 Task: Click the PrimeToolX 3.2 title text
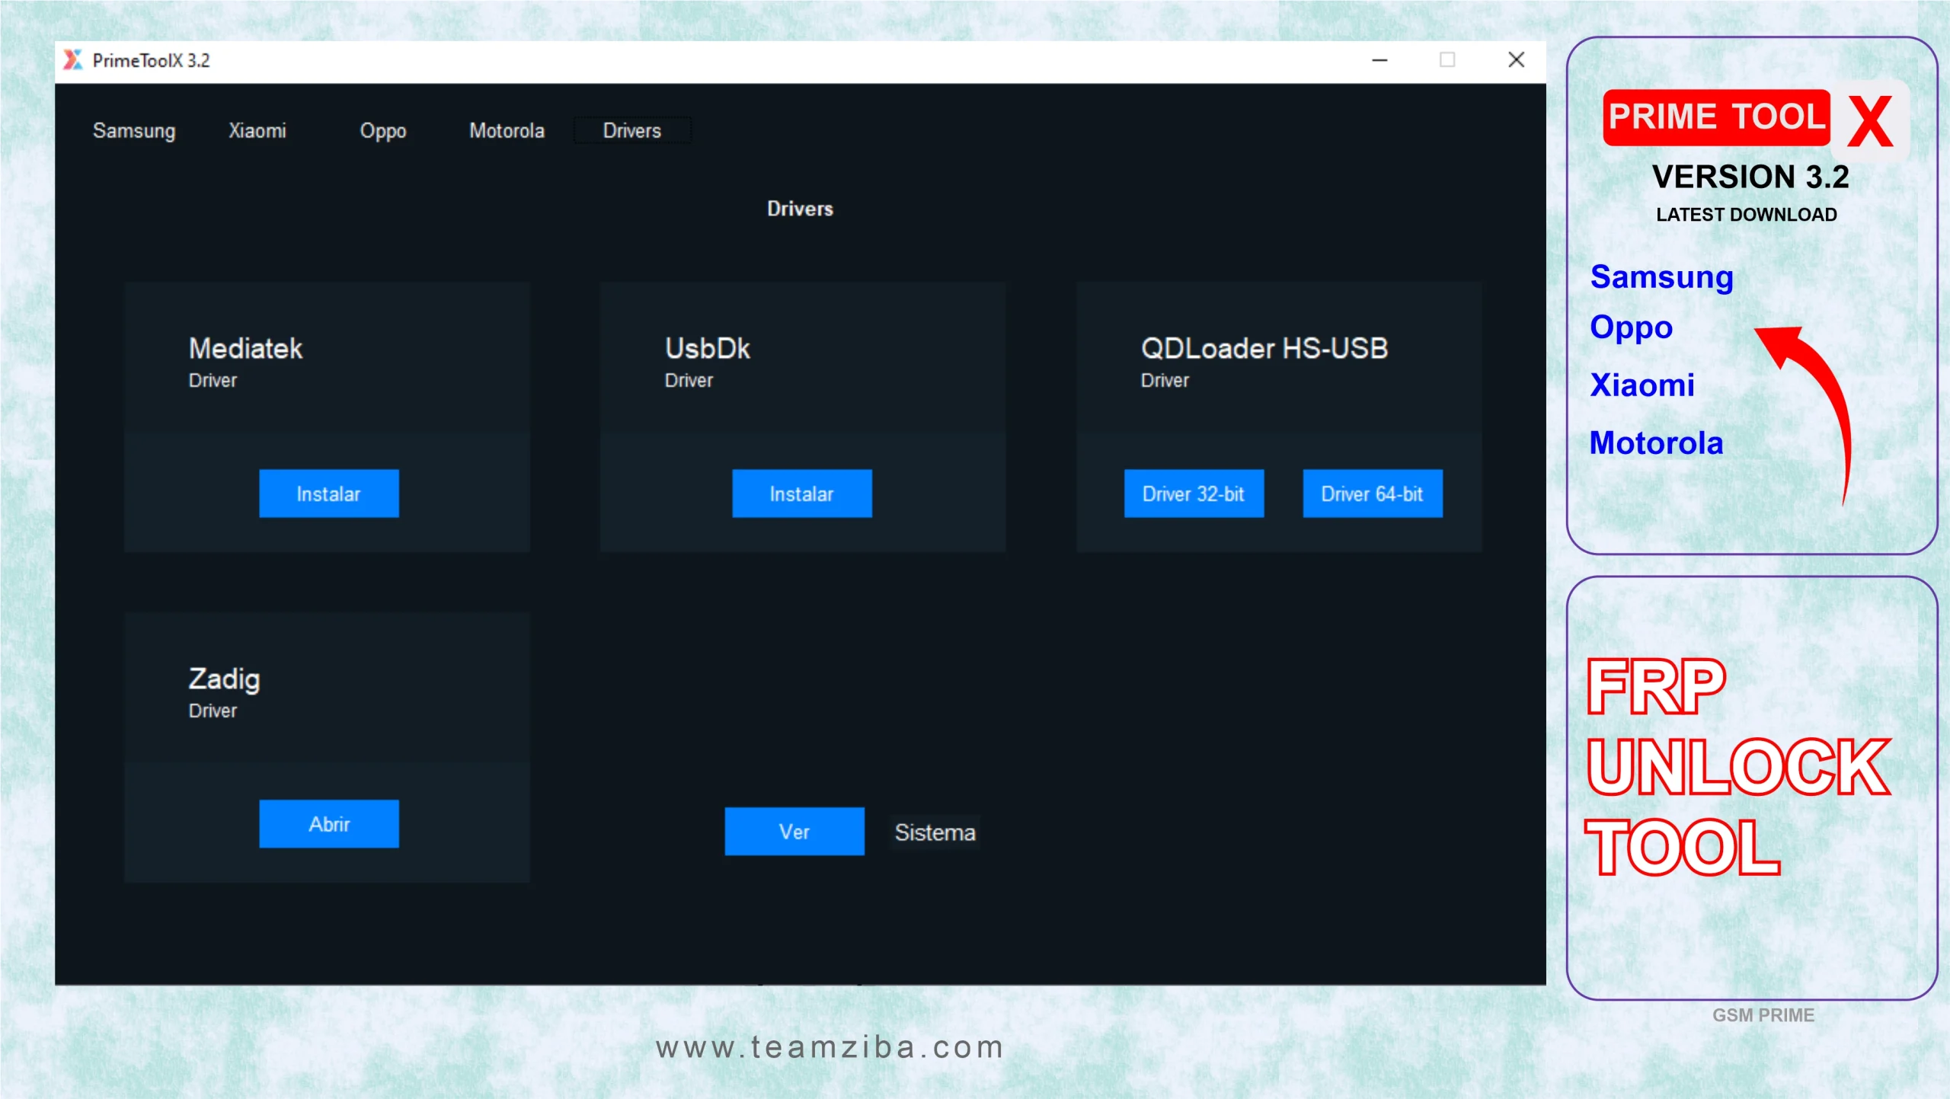pos(151,60)
